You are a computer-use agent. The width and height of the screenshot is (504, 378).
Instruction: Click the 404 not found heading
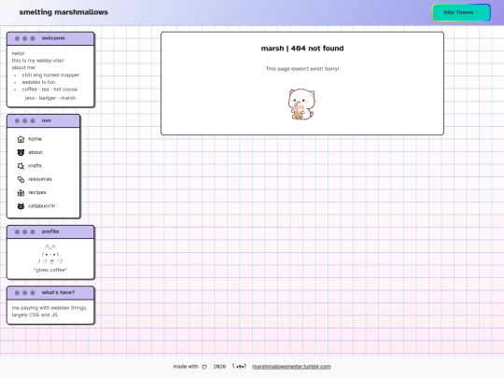(302, 49)
